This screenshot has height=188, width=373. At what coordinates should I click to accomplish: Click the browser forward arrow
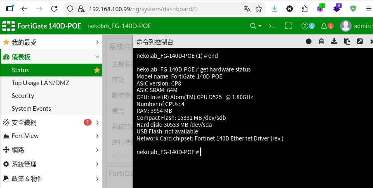(x=39, y=9)
